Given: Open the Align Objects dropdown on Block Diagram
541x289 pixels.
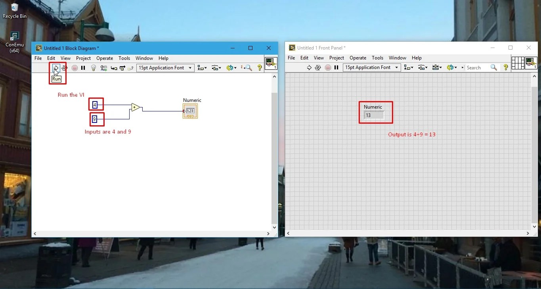Looking at the screenshot, I should tap(202, 68).
